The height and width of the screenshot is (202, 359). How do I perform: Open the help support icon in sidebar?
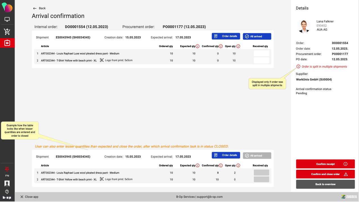7,192
